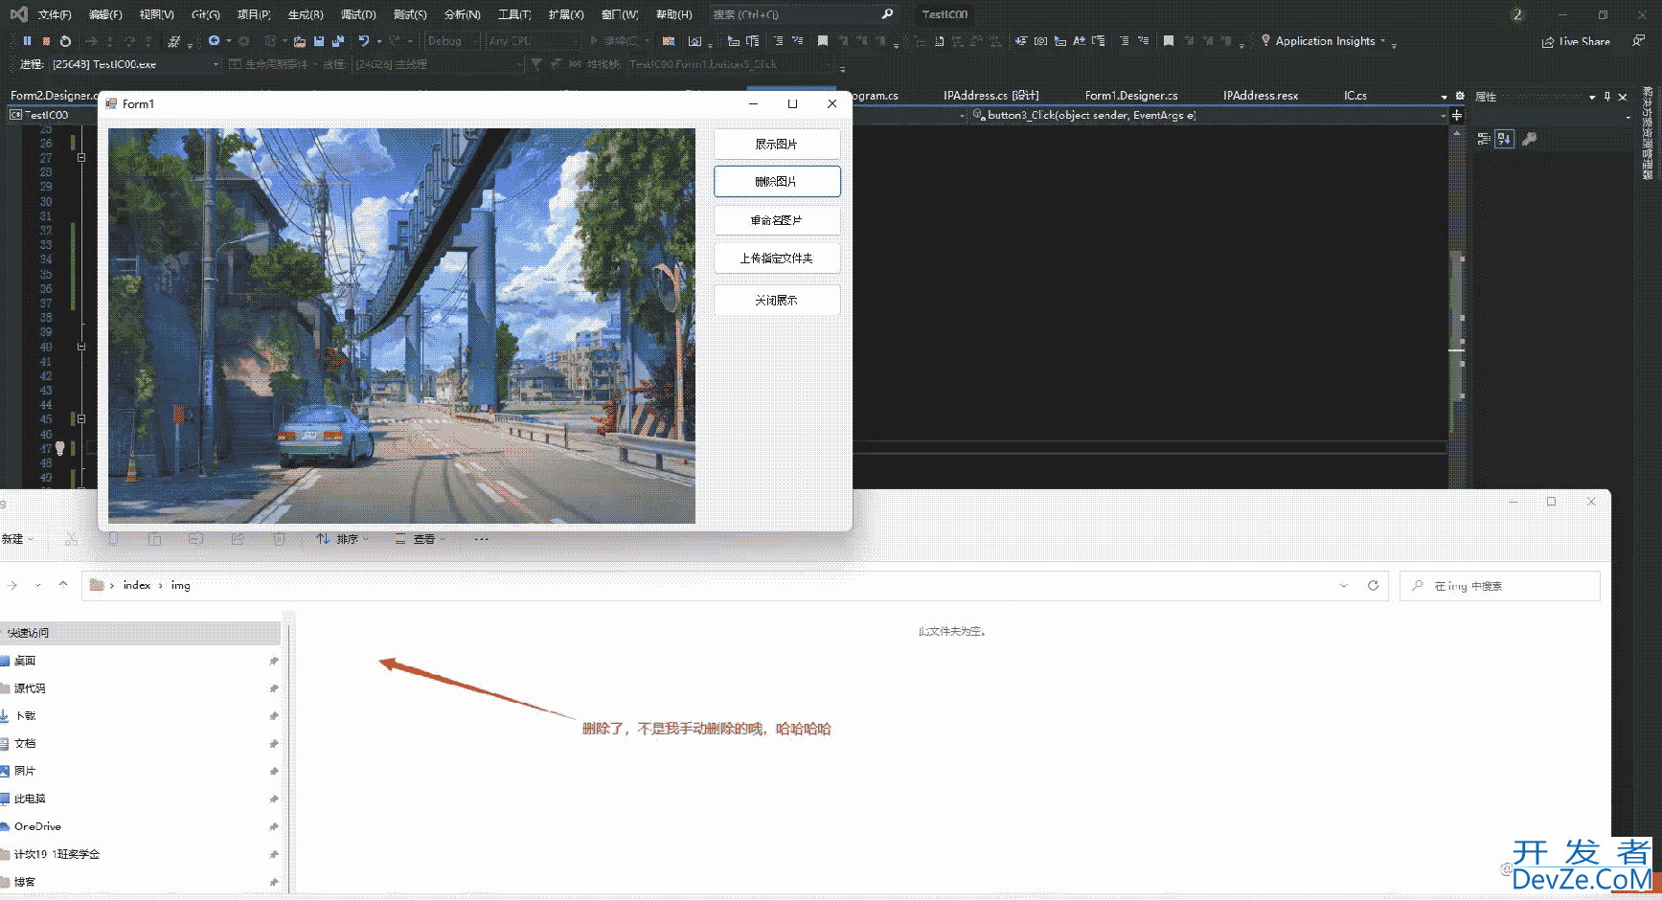Click the Visual Studio search box 搜索 (Ctrl+Q)

[803, 14]
